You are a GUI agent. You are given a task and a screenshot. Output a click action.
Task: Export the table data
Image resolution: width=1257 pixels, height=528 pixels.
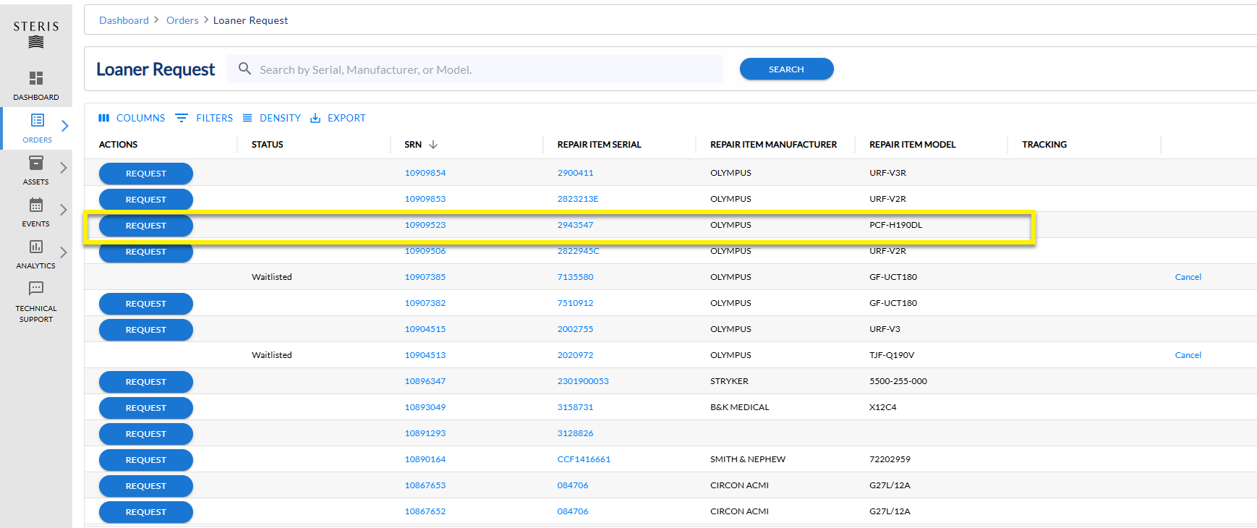point(338,118)
